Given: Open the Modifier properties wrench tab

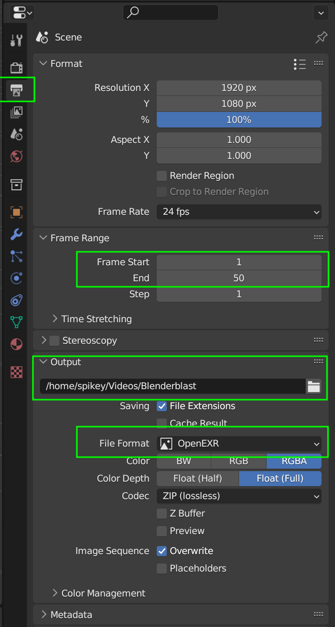Looking at the screenshot, I should 16,234.
